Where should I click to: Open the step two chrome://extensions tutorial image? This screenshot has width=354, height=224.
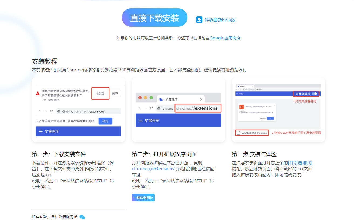tap(178, 110)
